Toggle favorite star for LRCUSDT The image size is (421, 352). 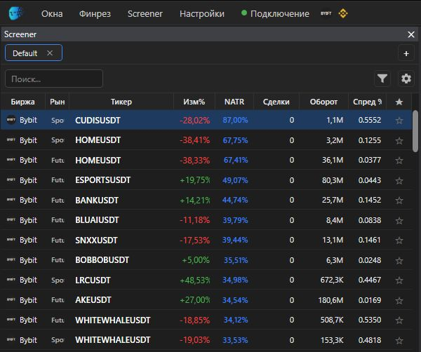pos(399,280)
